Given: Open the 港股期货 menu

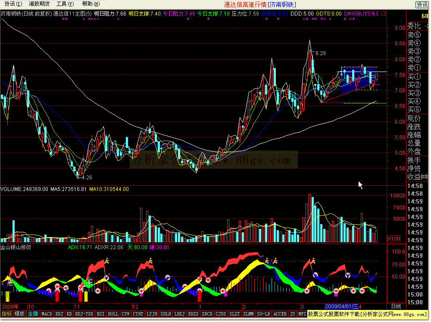Looking at the screenshot, I should pos(39,4).
